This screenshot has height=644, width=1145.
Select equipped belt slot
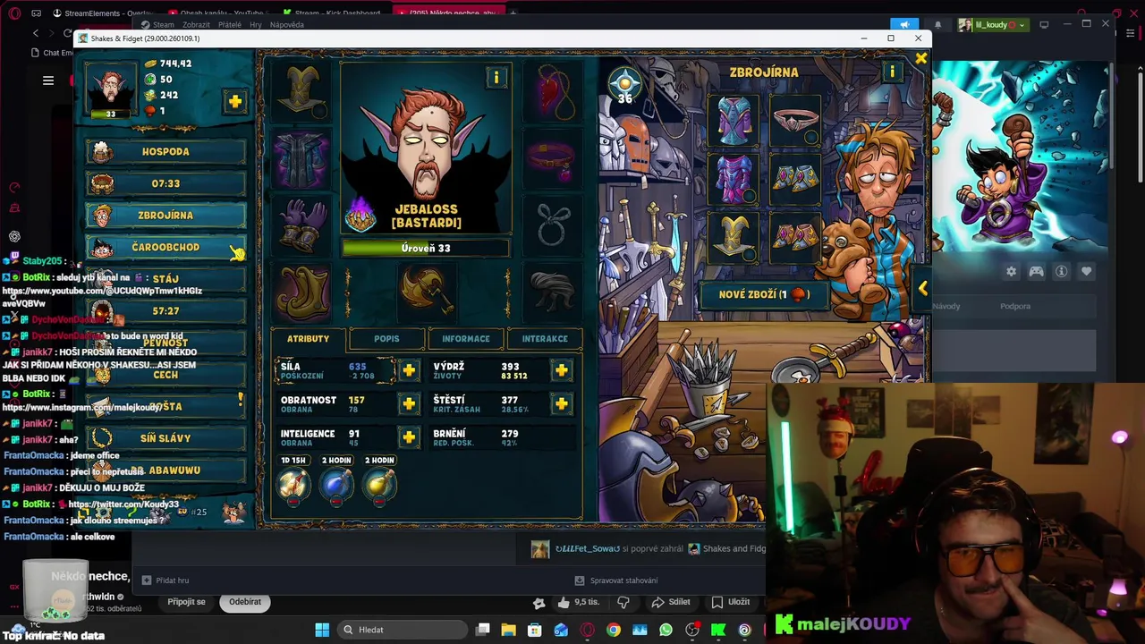coord(552,157)
